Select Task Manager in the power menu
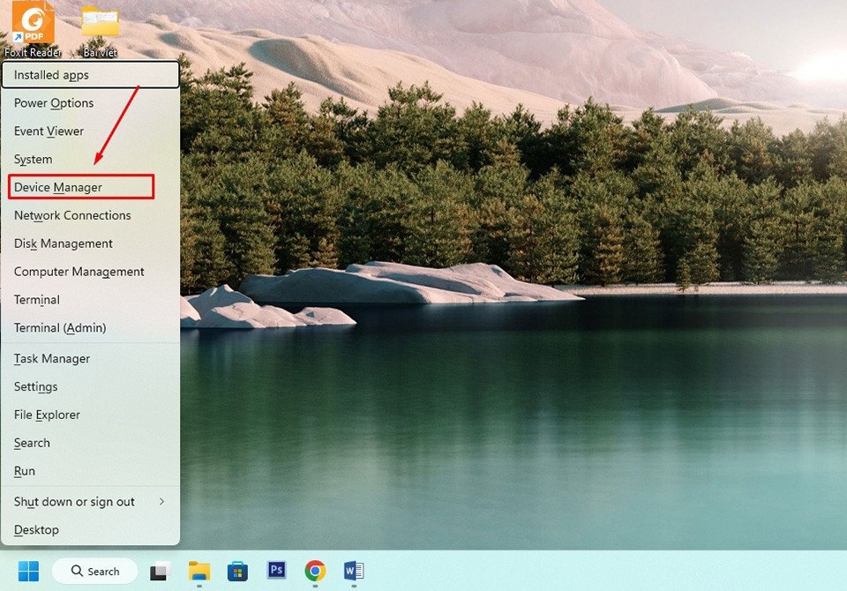 51,358
